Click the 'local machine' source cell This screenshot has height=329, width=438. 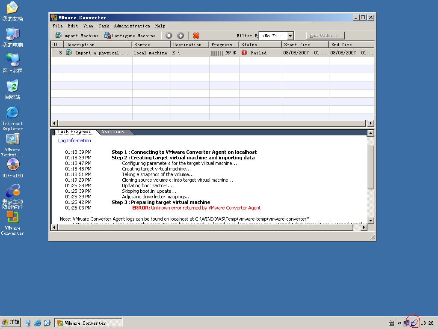click(x=150, y=53)
